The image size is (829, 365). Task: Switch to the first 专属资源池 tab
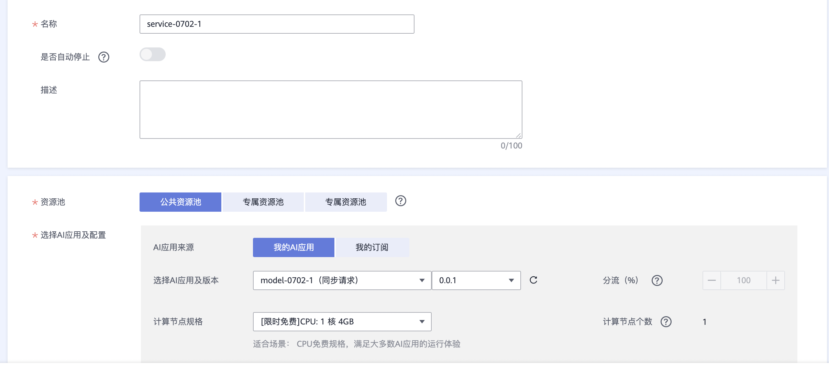click(x=263, y=202)
